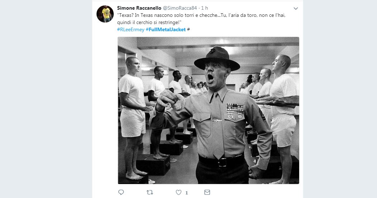This screenshot has width=377, height=198.
Task: Click the lone trailing # symbol
Action: [189, 29]
